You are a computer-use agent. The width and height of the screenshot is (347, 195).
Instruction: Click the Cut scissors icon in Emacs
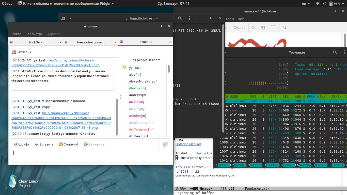click(254, 27)
